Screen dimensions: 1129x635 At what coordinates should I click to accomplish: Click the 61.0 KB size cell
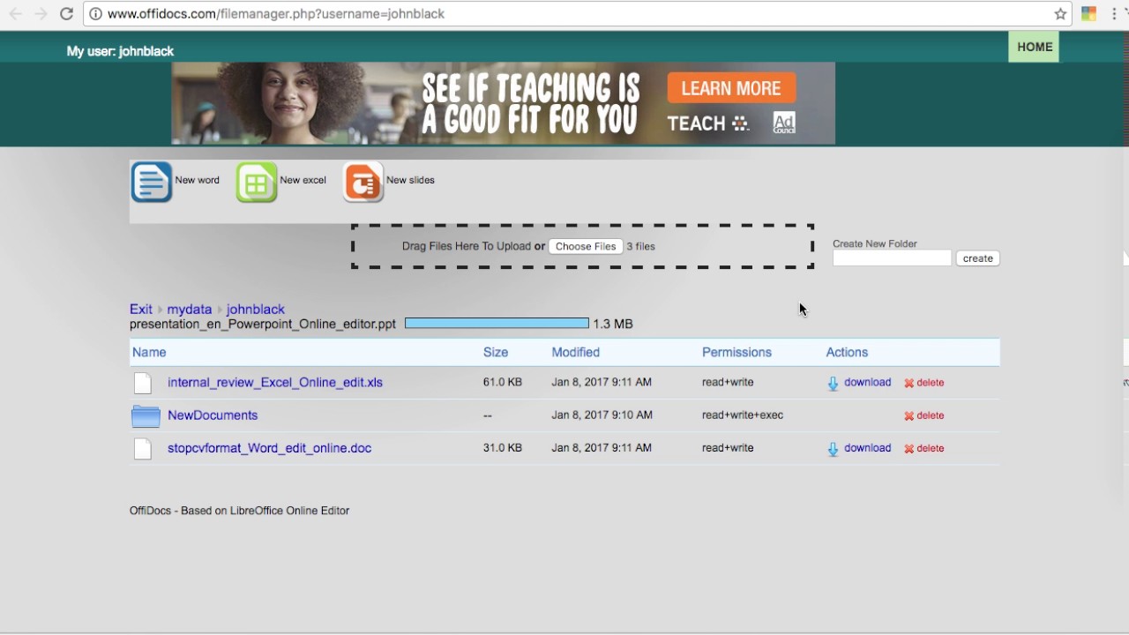tap(503, 383)
